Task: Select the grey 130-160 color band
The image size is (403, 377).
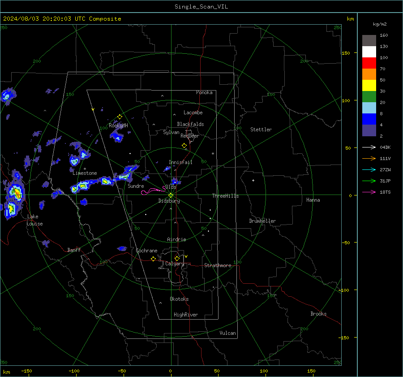Action: point(369,41)
